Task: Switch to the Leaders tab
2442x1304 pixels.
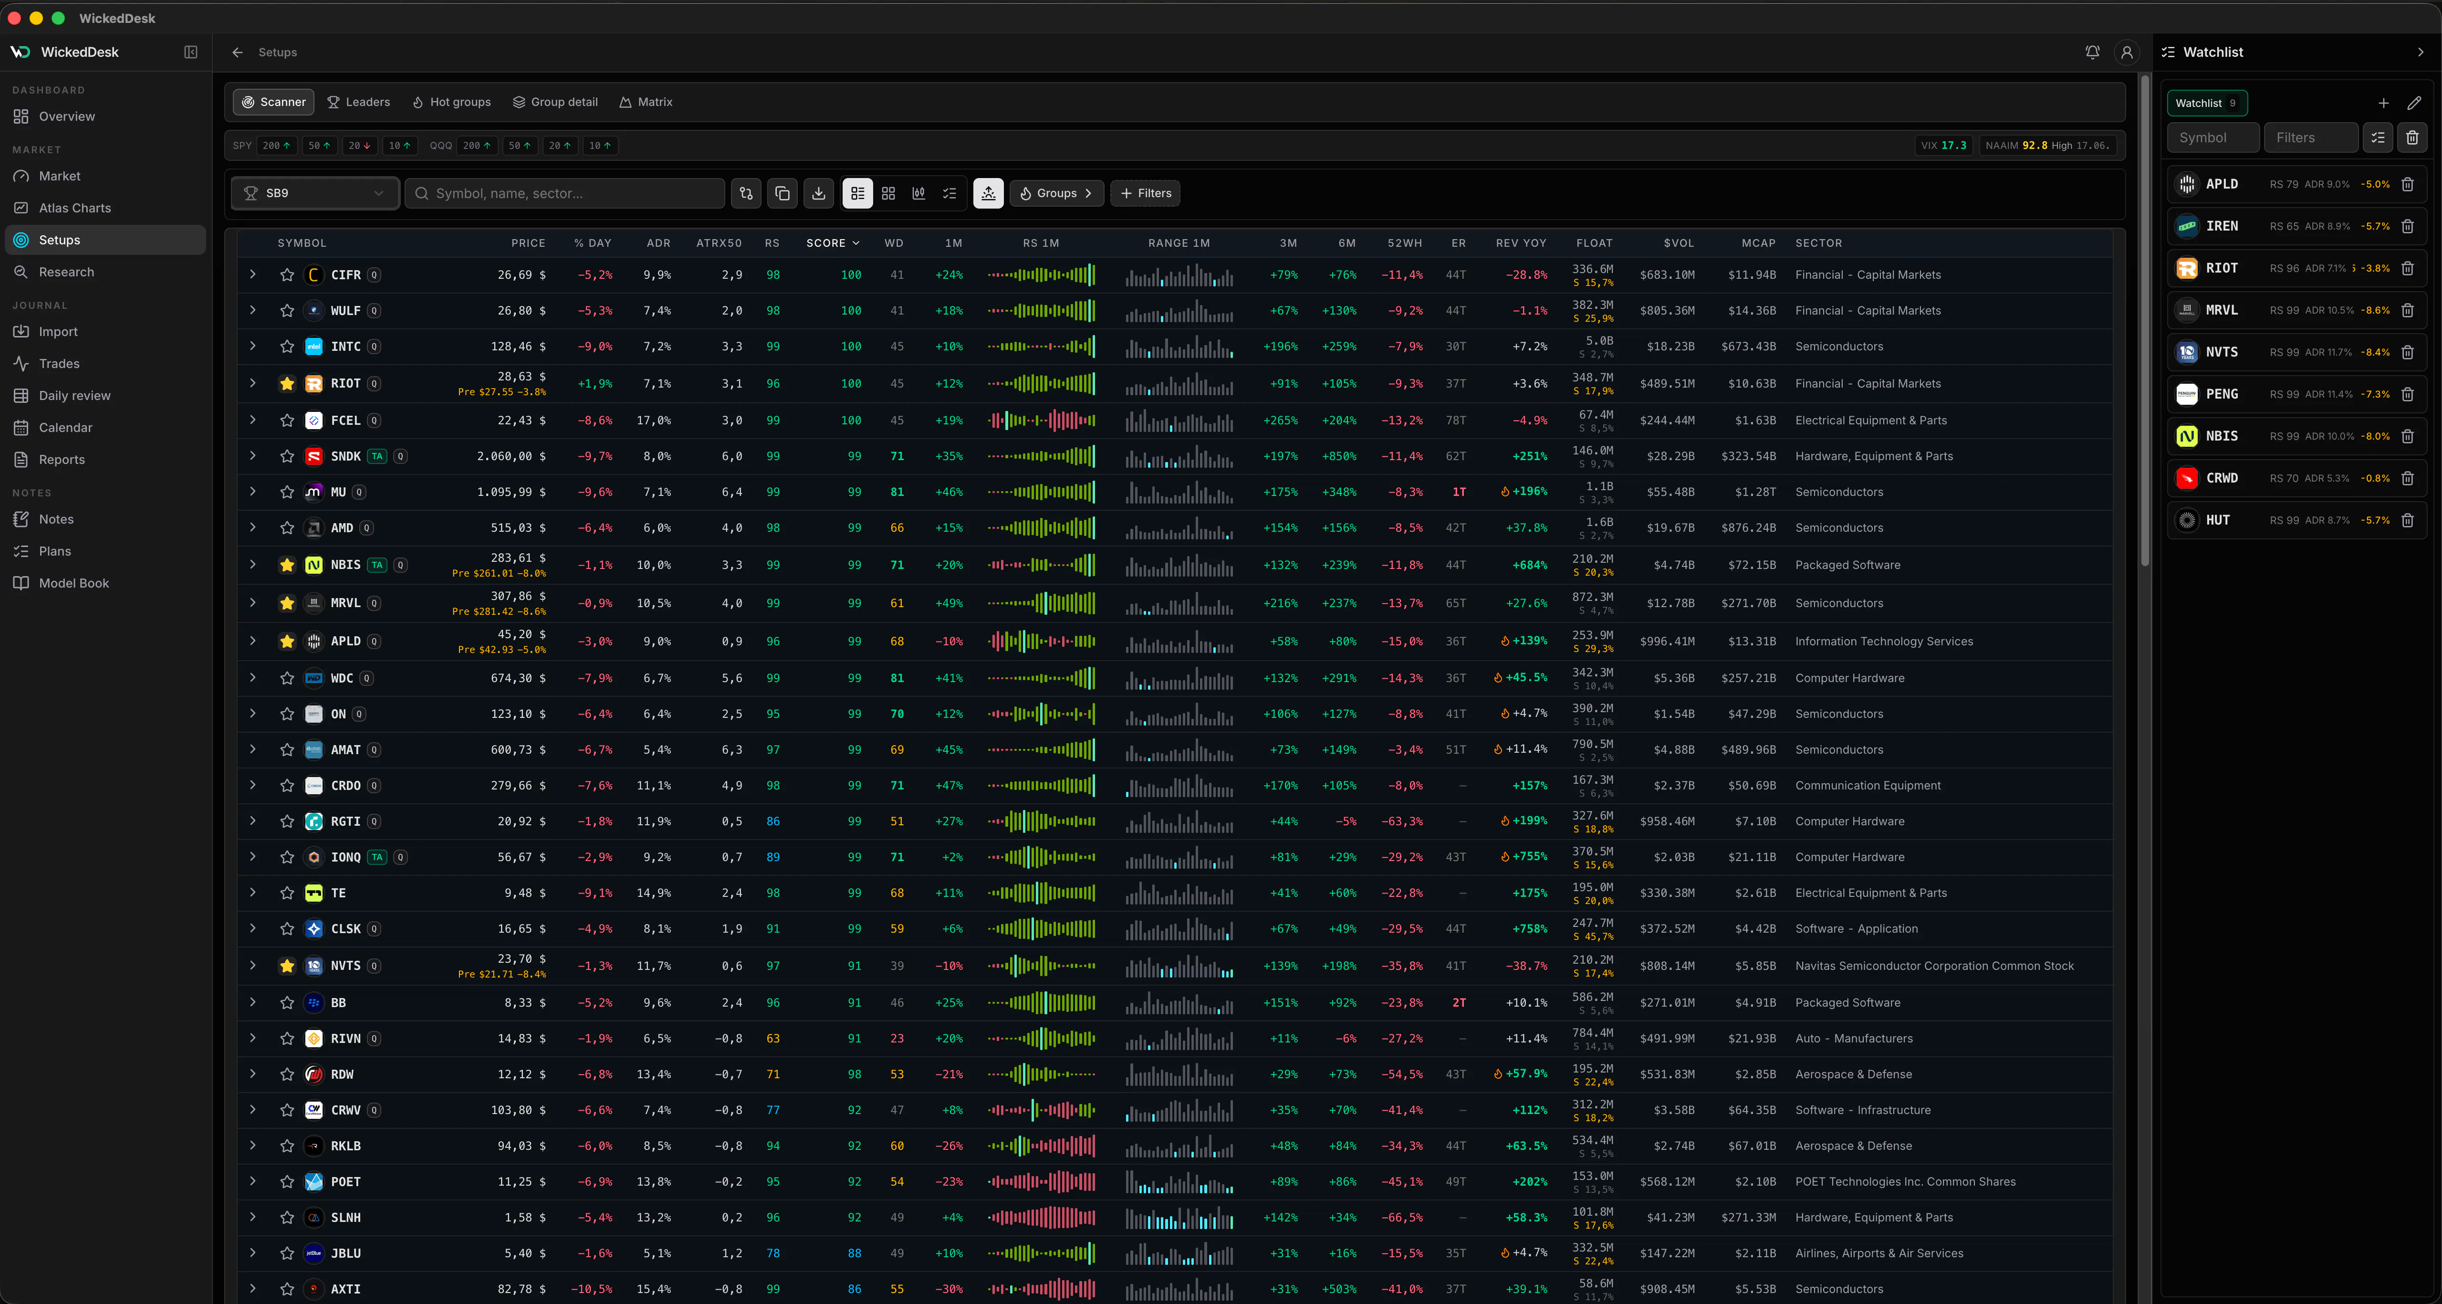Action: click(x=358, y=103)
